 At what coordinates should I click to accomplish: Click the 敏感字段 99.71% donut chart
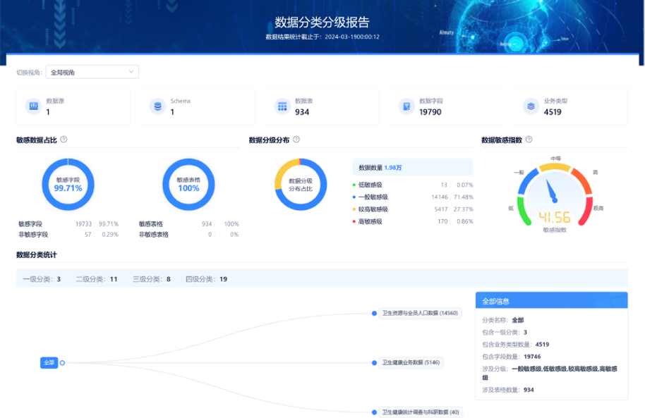coord(68,185)
